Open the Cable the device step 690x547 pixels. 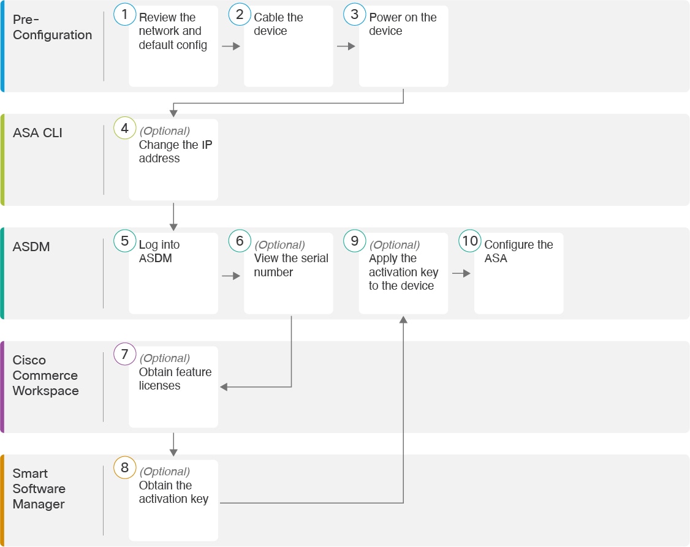pos(288,46)
